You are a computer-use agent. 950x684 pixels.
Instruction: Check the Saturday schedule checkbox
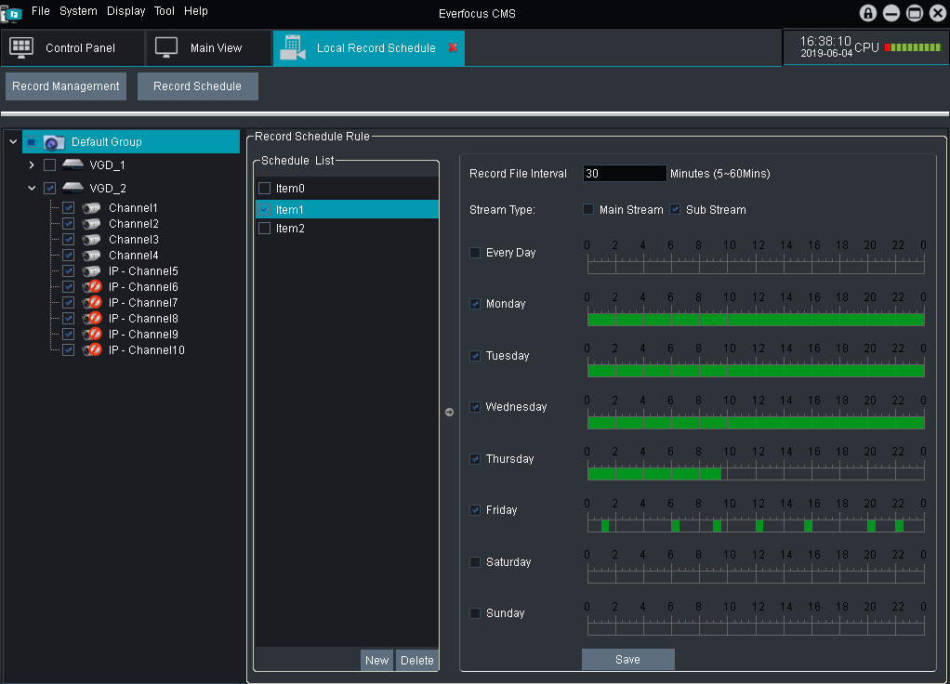click(476, 562)
